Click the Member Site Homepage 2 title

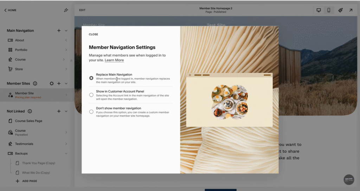(216, 8)
